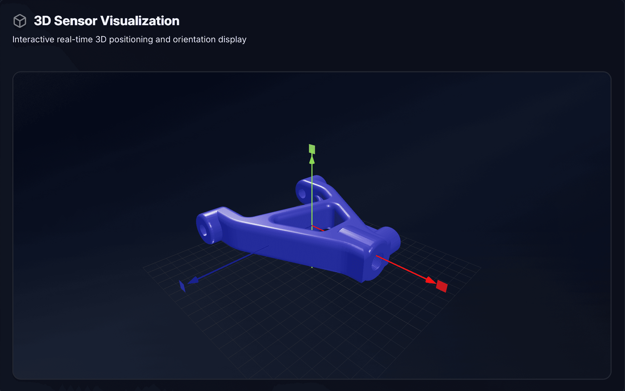The image size is (625, 391).
Task: Click the small green dot beneath the model
Action: (x=312, y=267)
